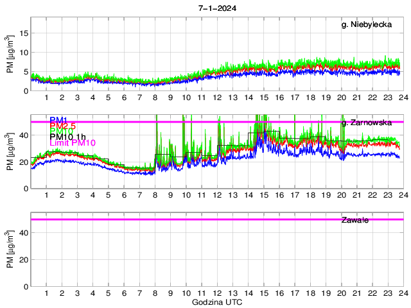
Task: Click hour 15 on the Zarnowska x-axis
Action: click(x=264, y=195)
